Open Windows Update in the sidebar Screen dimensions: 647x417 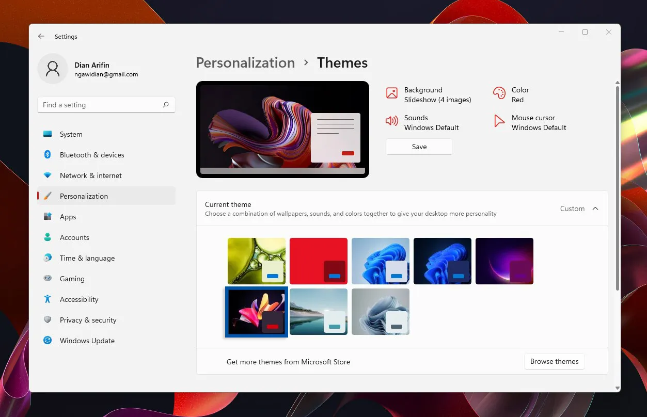pyautogui.click(x=87, y=341)
